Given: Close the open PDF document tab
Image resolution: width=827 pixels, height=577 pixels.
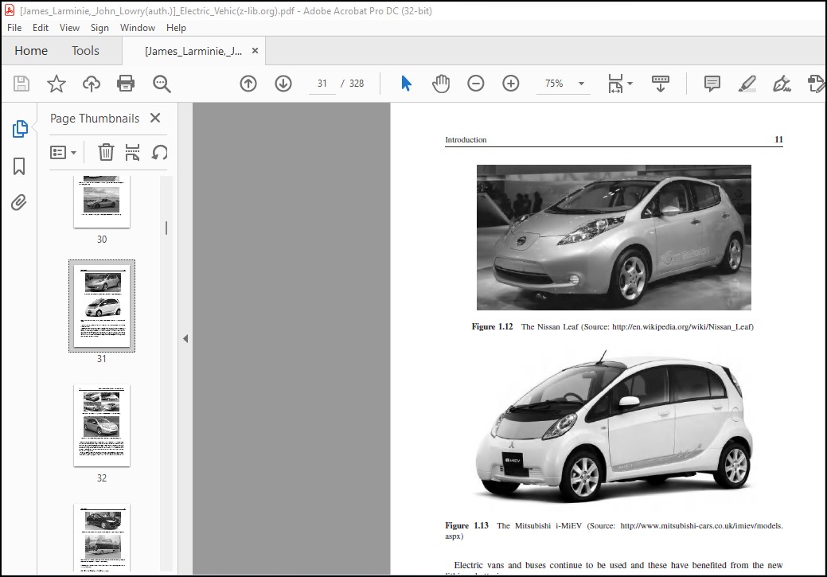Looking at the screenshot, I should [x=255, y=51].
